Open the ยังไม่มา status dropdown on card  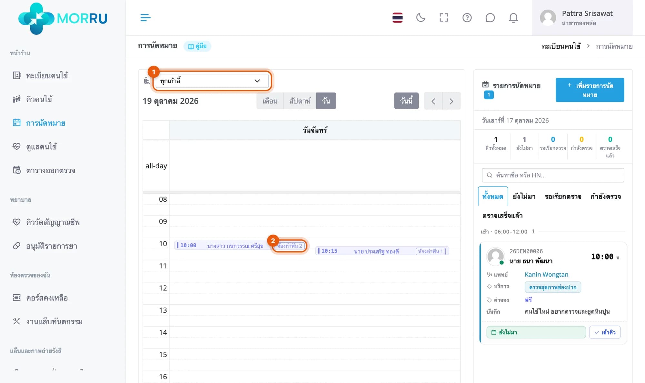click(536, 332)
